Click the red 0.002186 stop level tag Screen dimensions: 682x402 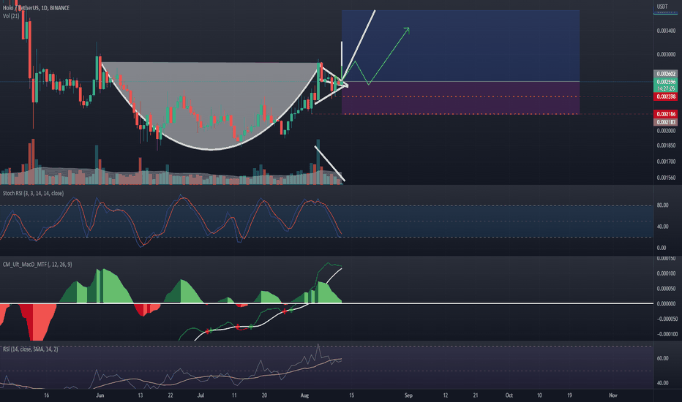point(666,114)
